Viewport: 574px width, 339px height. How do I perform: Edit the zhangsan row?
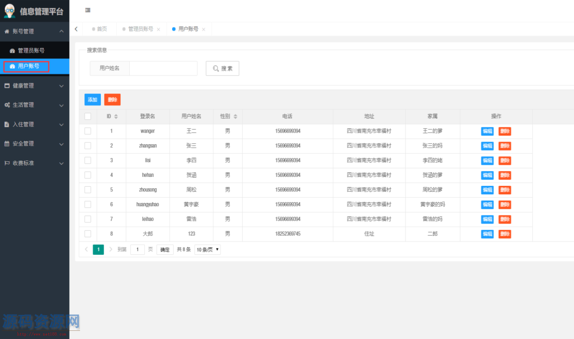click(x=487, y=146)
